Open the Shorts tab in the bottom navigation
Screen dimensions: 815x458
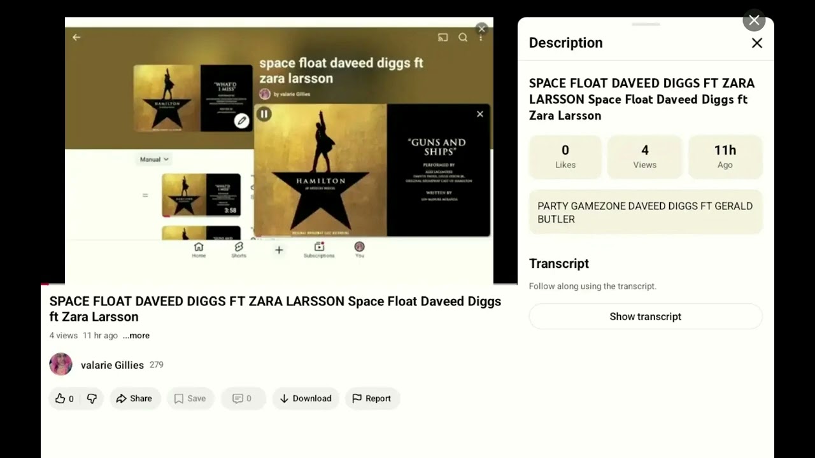tap(239, 249)
